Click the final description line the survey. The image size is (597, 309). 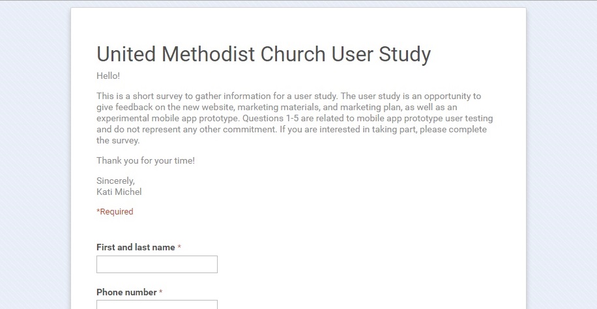pos(117,140)
